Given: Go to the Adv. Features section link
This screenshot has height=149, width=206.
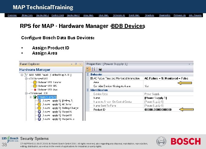Looking at the screenshot, I should pyautogui.click(x=195, y=15).
